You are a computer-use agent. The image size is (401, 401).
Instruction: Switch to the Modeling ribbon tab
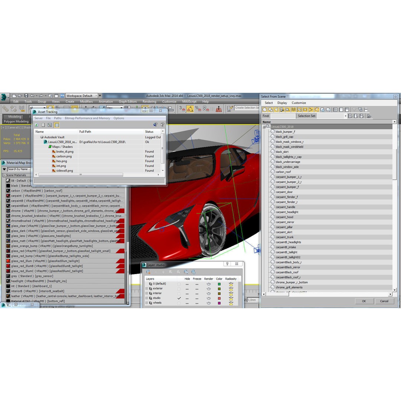coord(15,117)
